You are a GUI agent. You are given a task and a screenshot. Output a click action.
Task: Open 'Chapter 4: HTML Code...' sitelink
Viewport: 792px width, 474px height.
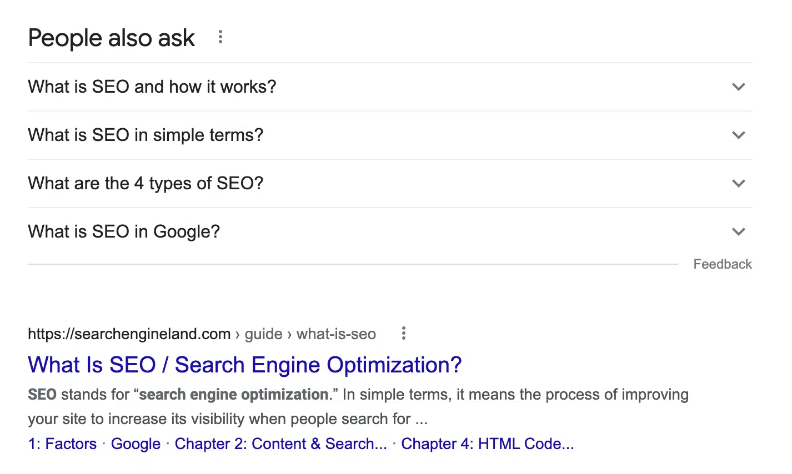click(488, 443)
